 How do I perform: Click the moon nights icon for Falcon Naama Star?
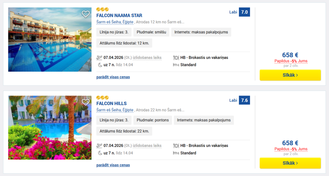pyautogui.click(x=100, y=65)
